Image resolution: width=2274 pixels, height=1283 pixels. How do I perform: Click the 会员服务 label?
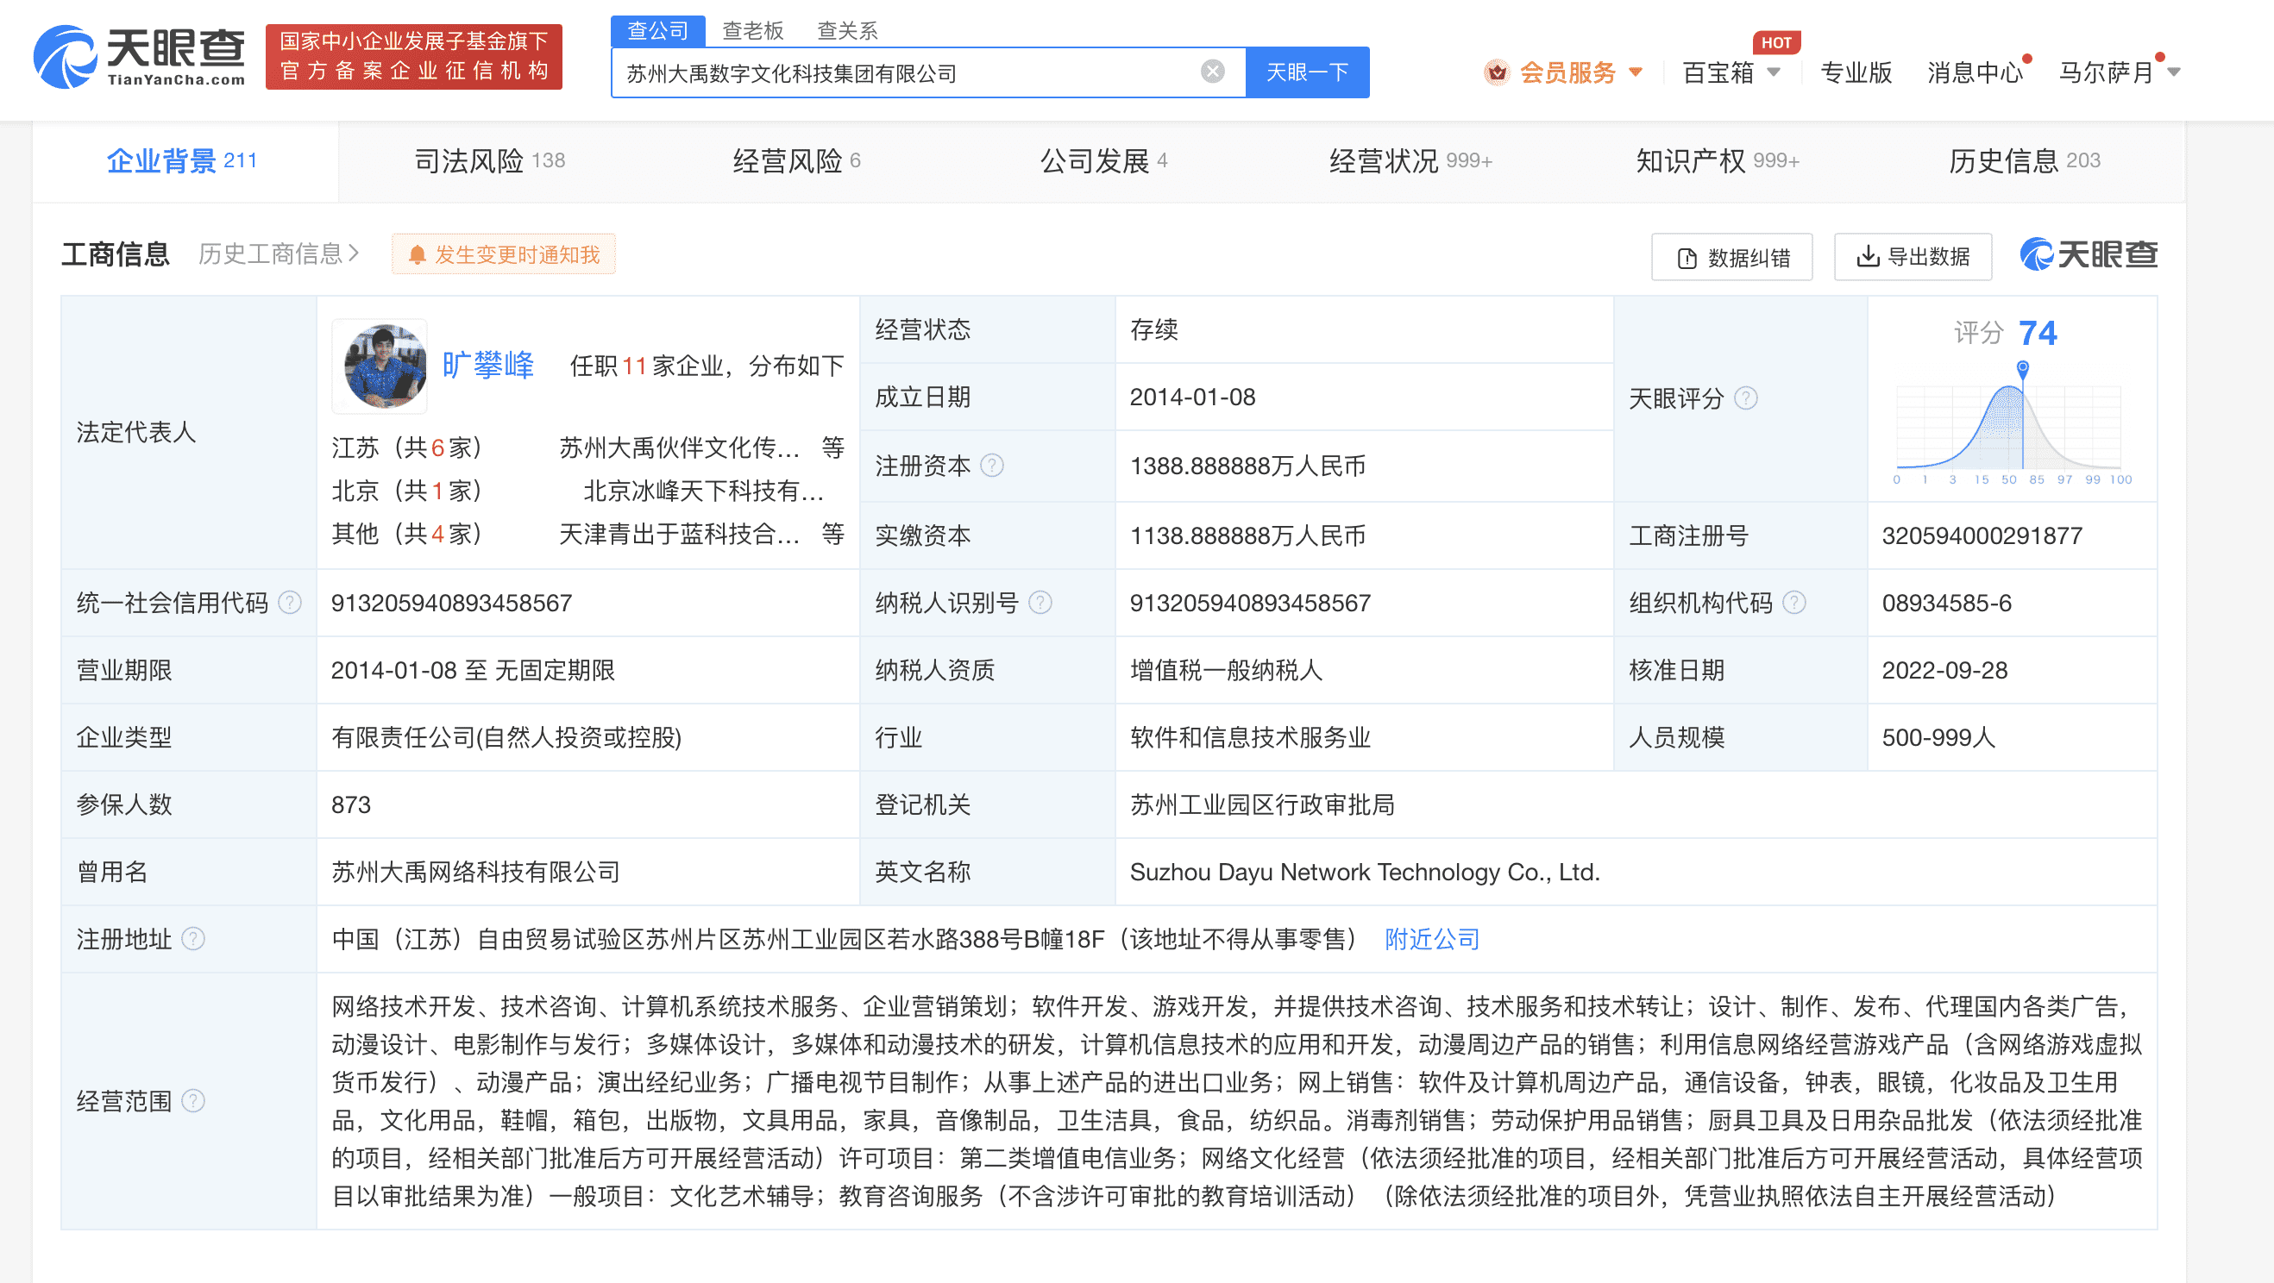pyautogui.click(x=1567, y=72)
